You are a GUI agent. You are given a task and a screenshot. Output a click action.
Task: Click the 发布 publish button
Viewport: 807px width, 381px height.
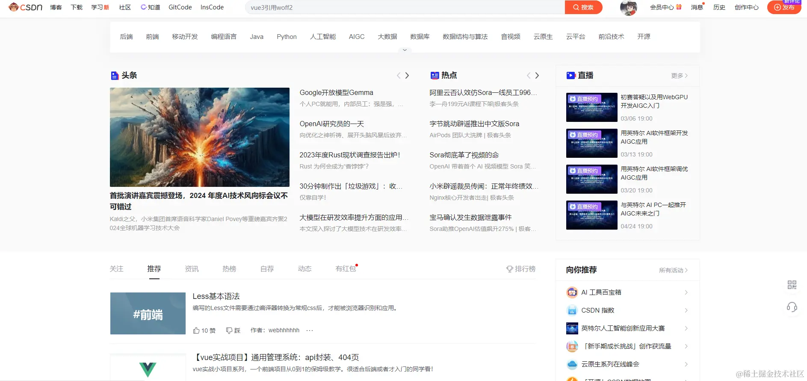click(x=784, y=7)
